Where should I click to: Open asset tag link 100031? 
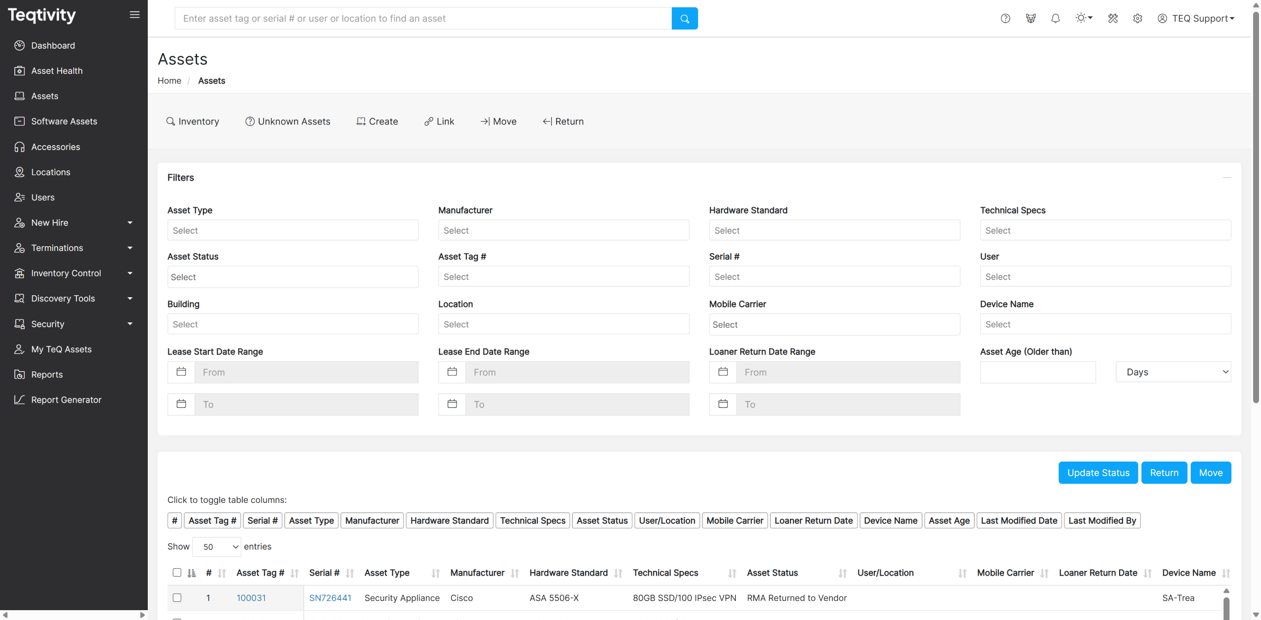click(x=251, y=598)
